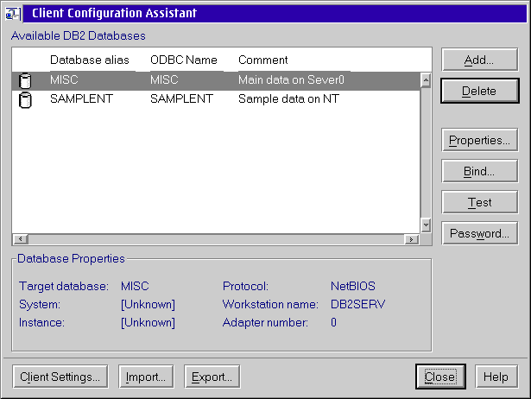Click the Client Configuration Assistant title bar icon
531x399 pixels.
click(x=13, y=14)
